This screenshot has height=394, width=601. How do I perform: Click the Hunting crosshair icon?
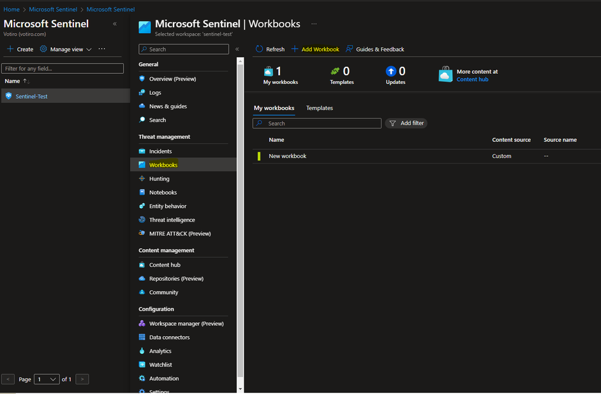[x=142, y=179]
